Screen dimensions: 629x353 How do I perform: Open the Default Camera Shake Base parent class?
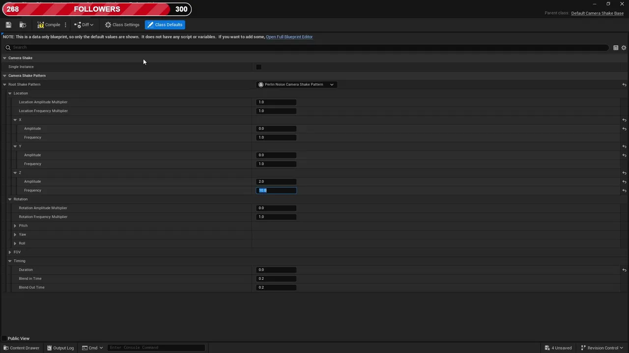coord(597,13)
